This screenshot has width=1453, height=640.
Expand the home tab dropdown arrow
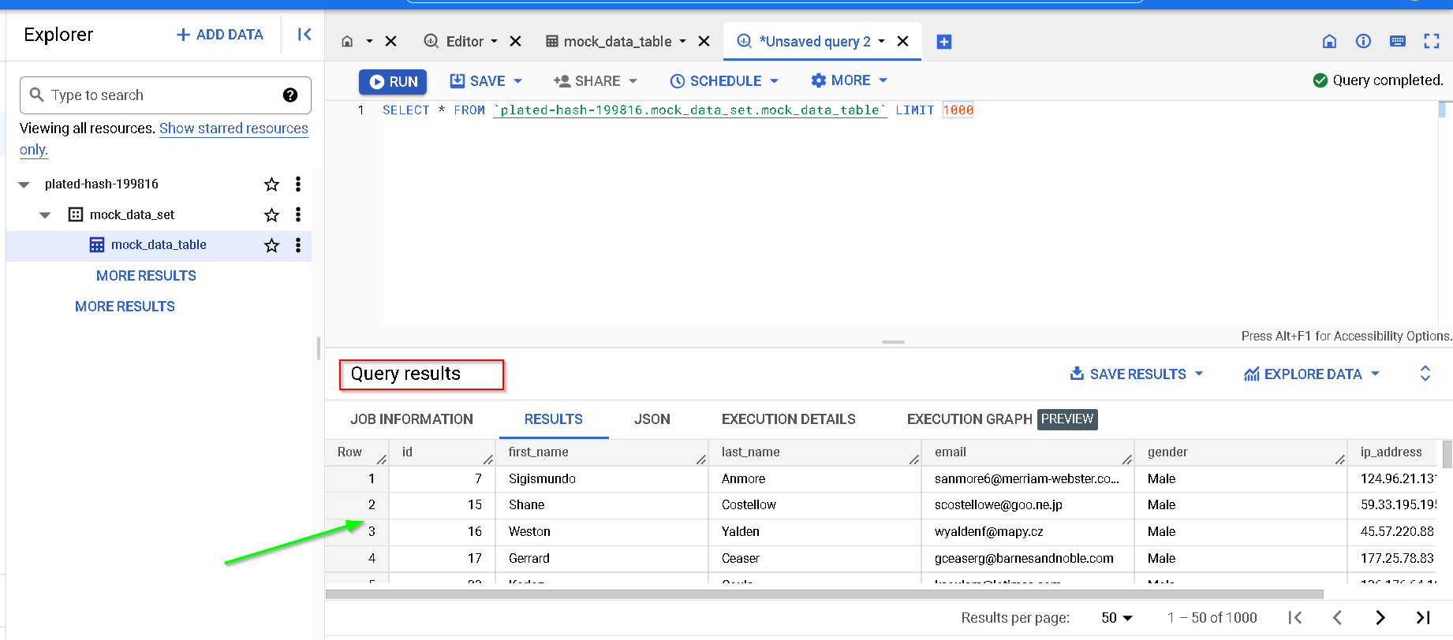coord(368,42)
